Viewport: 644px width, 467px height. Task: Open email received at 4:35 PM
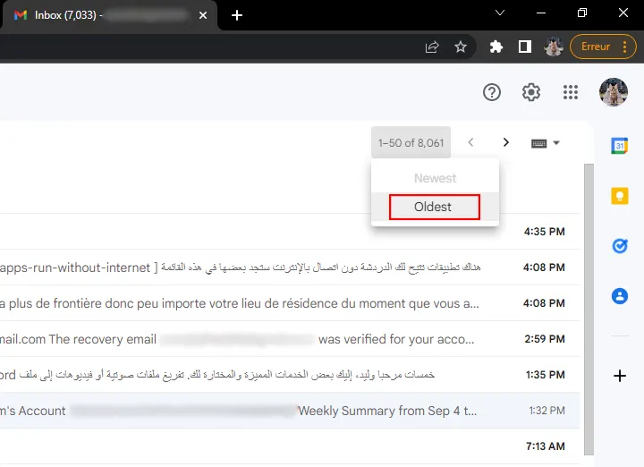pyautogui.click(x=290, y=232)
